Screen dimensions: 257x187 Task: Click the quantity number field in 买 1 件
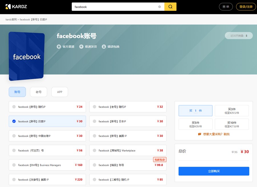click(x=196, y=111)
